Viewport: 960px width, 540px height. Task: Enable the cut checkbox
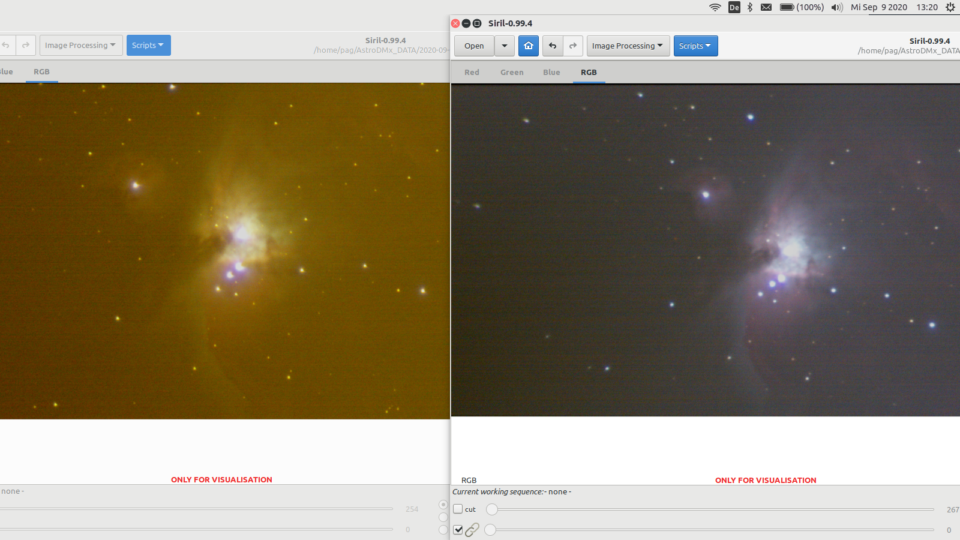[x=458, y=509]
